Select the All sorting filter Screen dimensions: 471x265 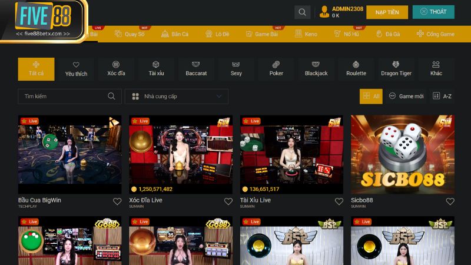pos(371,96)
